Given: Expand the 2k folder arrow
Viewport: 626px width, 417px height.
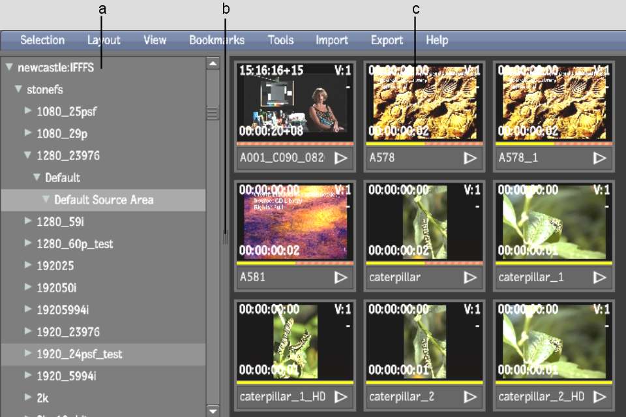Looking at the screenshot, I should click(x=28, y=397).
